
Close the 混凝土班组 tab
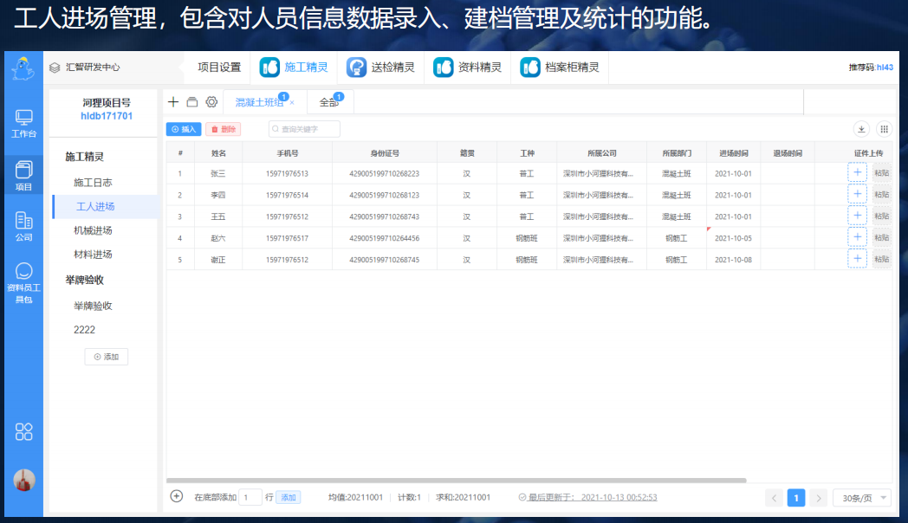point(292,102)
